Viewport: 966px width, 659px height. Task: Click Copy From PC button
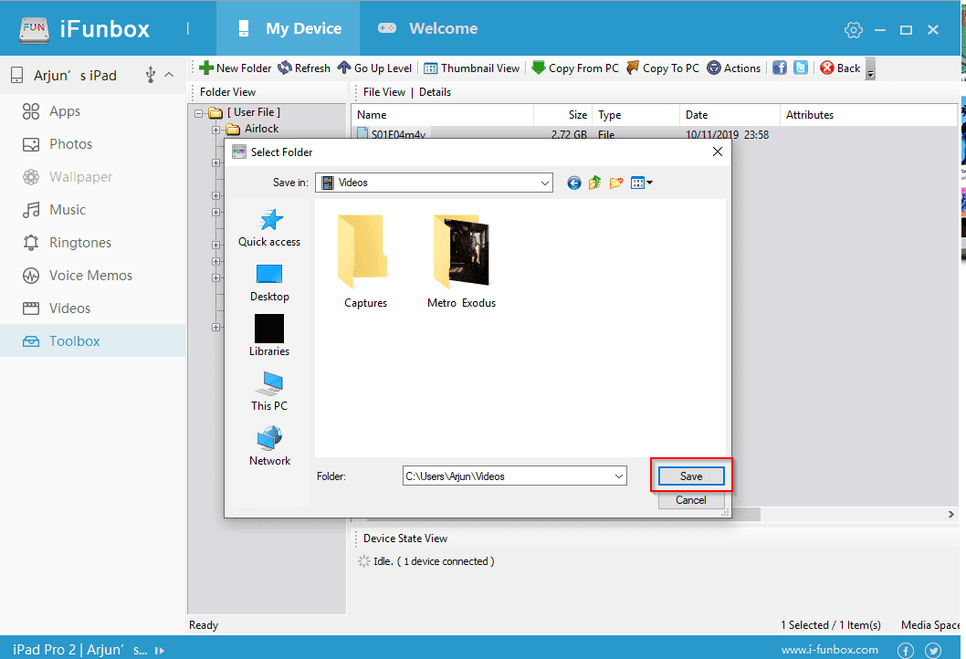[575, 68]
